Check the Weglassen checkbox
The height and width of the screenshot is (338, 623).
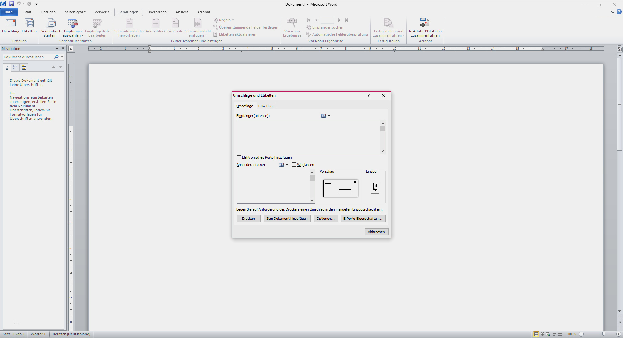(294, 165)
